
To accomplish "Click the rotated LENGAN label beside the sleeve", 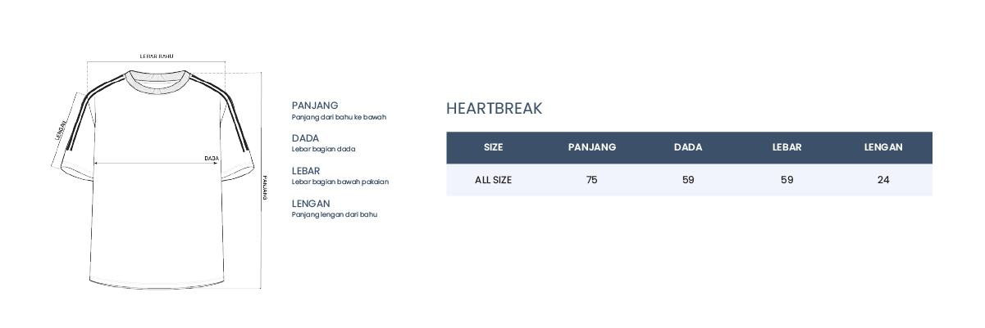I will coord(60,129).
